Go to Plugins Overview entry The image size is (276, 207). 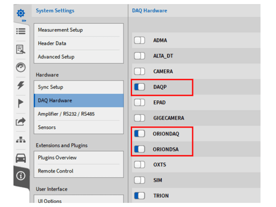(79, 158)
